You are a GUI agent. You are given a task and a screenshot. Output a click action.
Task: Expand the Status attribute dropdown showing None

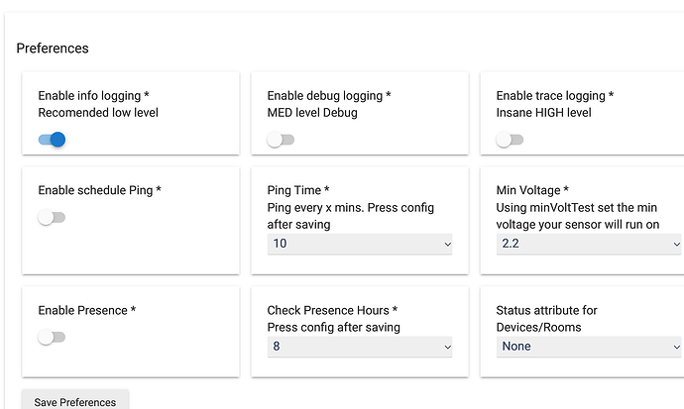point(589,347)
